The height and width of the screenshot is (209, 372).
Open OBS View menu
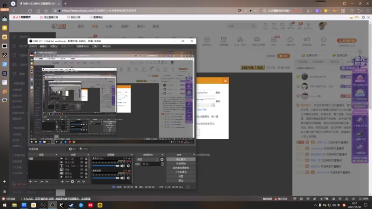(x=54, y=46)
